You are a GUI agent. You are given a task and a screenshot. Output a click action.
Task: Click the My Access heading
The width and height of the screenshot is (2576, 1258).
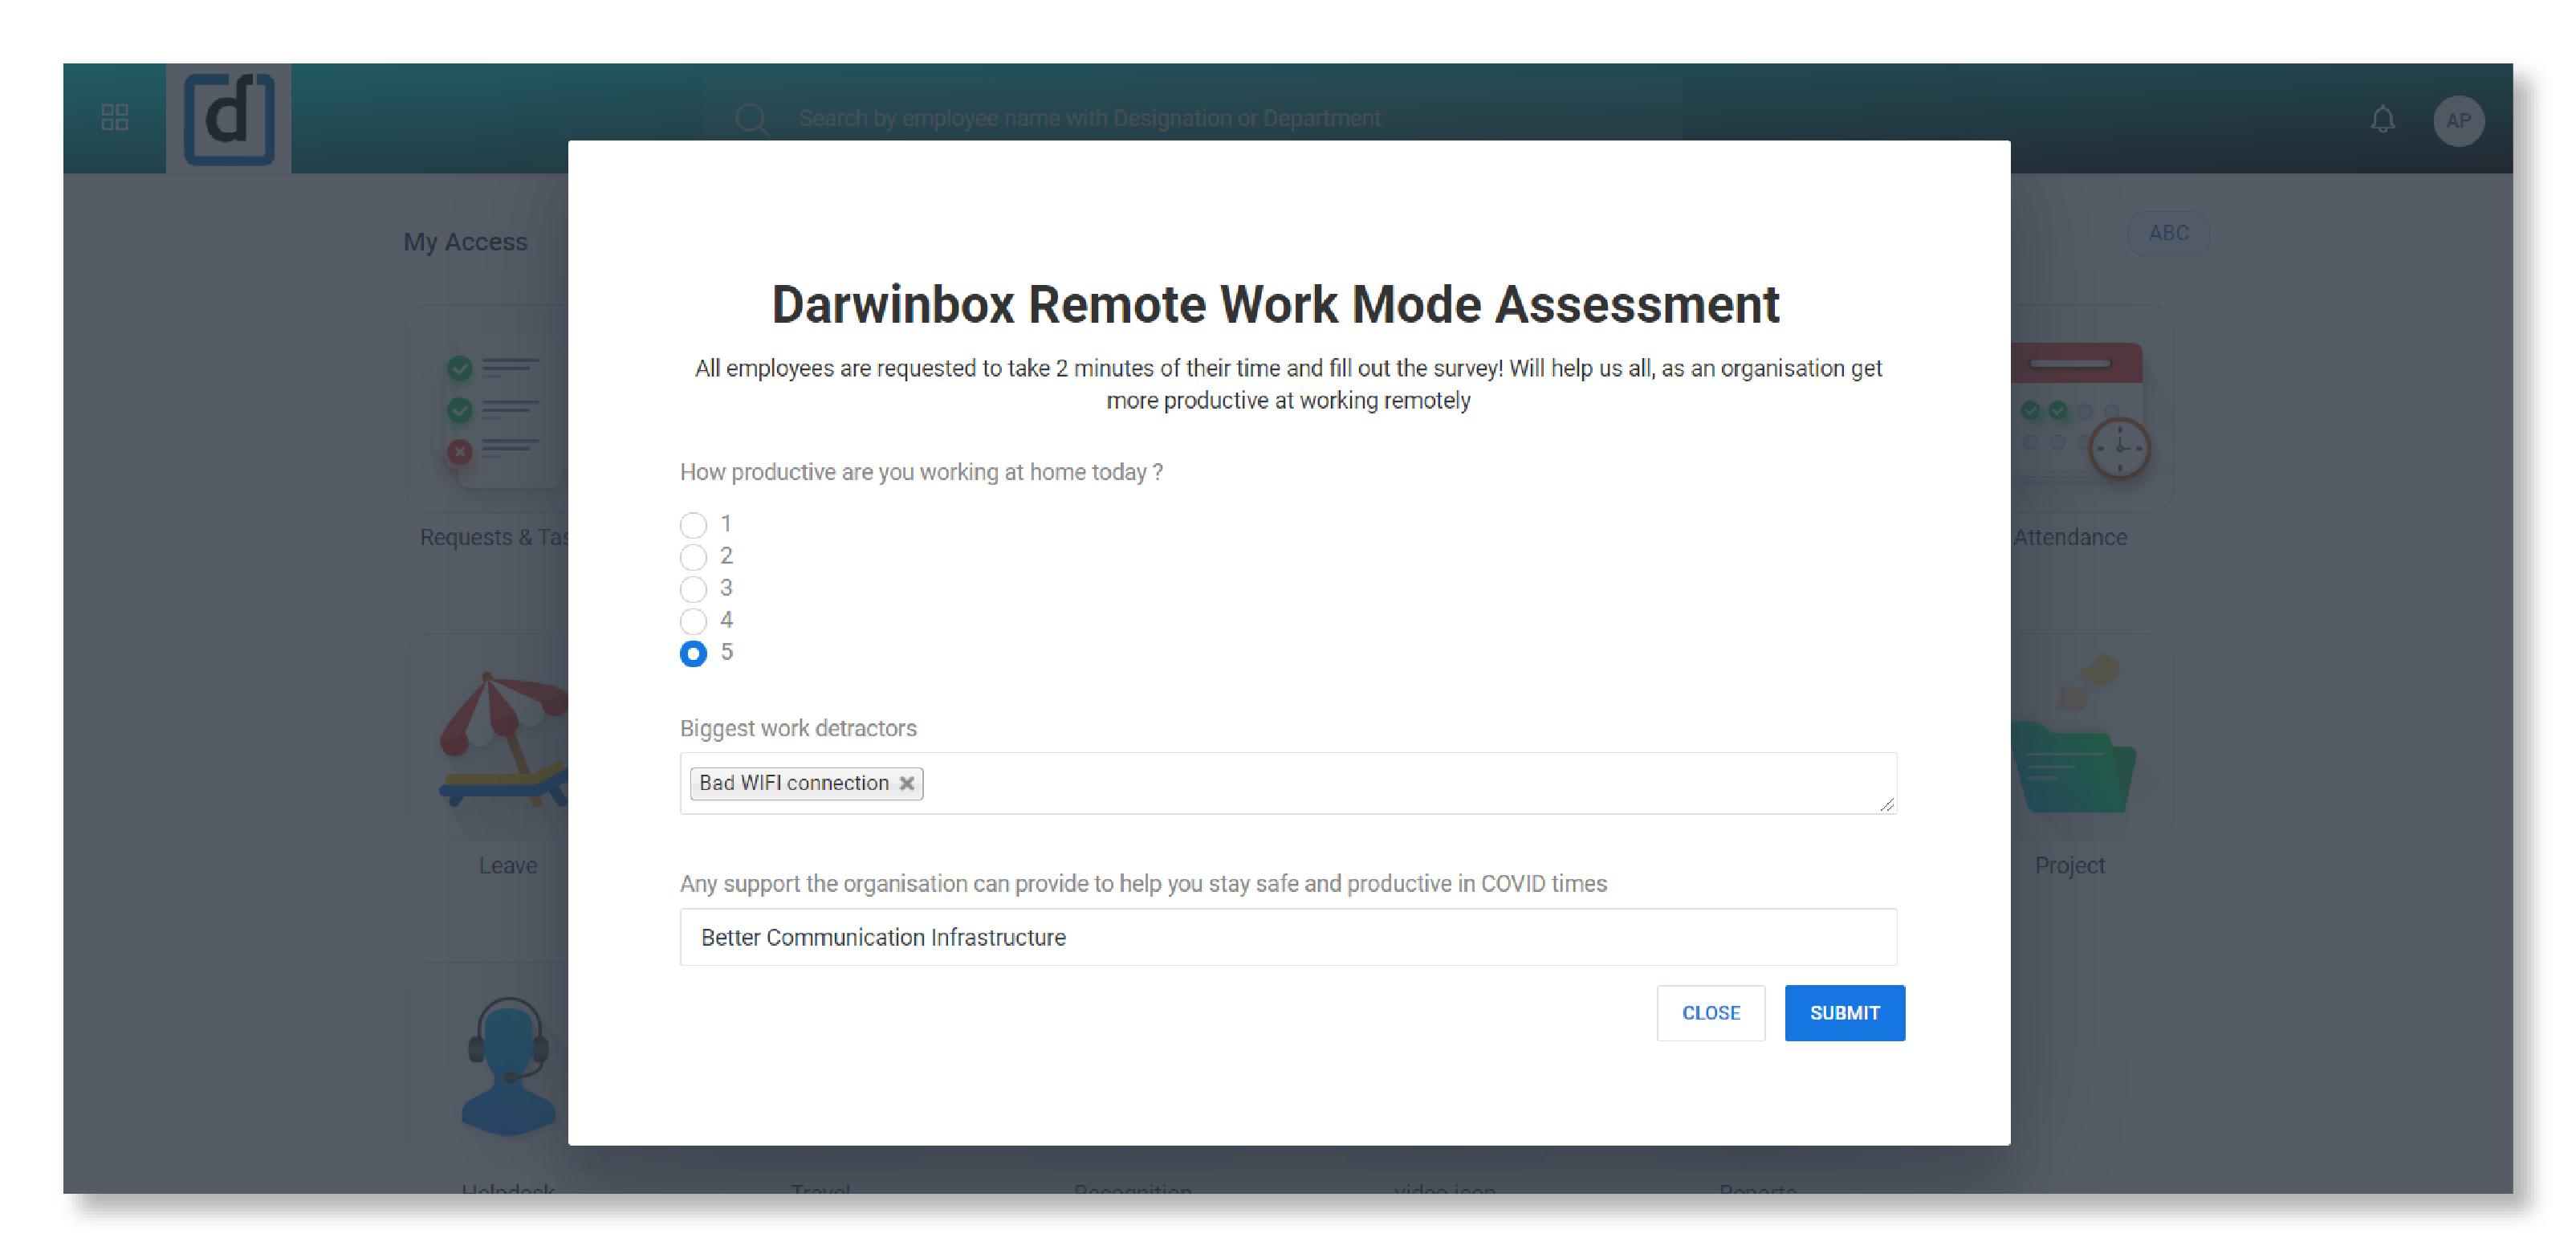[465, 242]
